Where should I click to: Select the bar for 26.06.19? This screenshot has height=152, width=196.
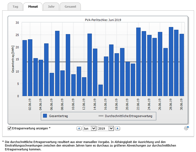tap(160, 64)
